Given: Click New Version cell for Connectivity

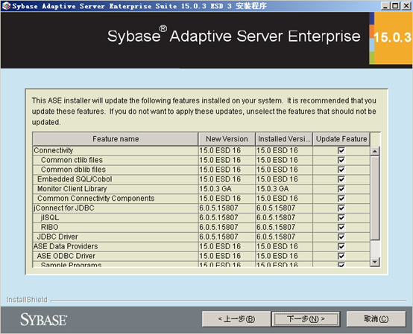Looking at the screenshot, I should [x=227, y=150].
